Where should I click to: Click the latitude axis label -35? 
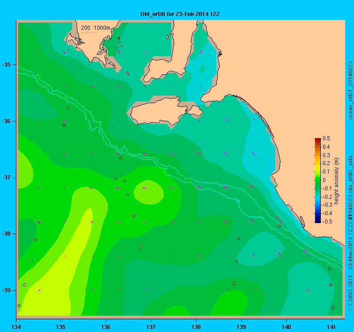pyautogui.click(x=6, y=65)
